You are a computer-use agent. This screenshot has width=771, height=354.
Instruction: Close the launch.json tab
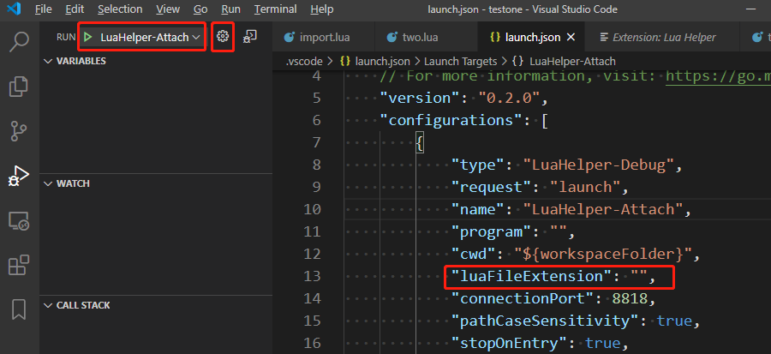(571, 37)
